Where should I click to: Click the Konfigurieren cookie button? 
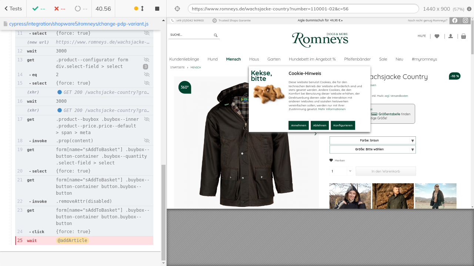click(343, 125)
